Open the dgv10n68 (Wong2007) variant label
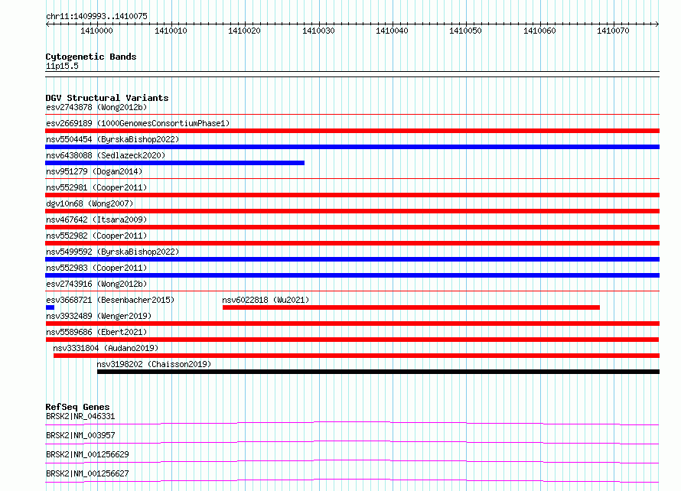The image size is (681, 491). [90, 203]
